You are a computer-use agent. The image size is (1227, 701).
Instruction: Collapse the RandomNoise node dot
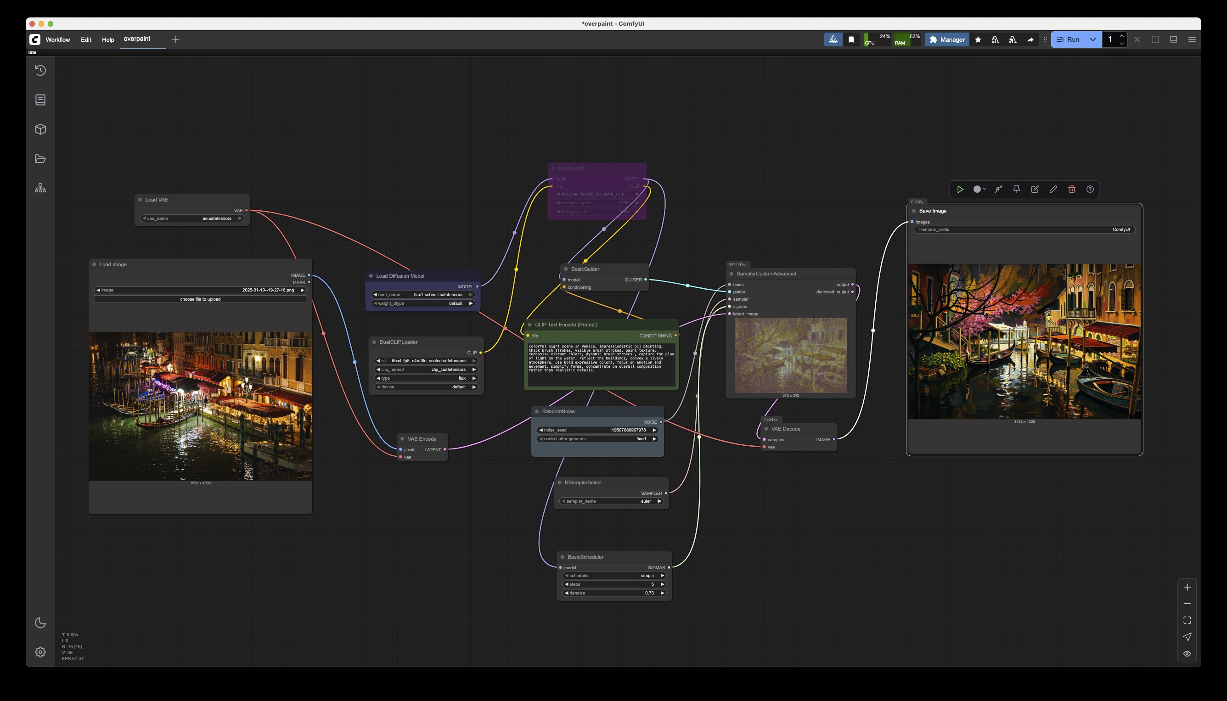coord(537,412)
